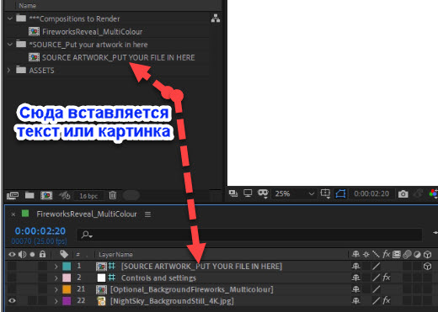This screenshot has width=438, height=312.
Task: Click the Always Preview This View icon
Action: (232, 193)
